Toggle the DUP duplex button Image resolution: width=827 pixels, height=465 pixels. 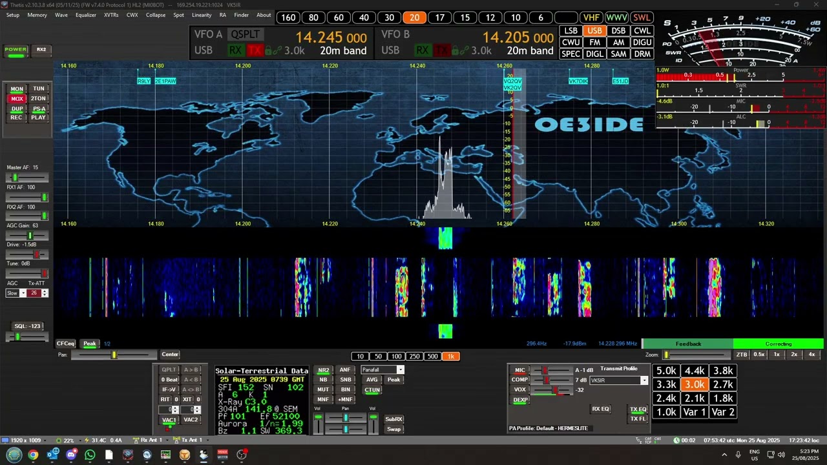click(x=17, y=109)
